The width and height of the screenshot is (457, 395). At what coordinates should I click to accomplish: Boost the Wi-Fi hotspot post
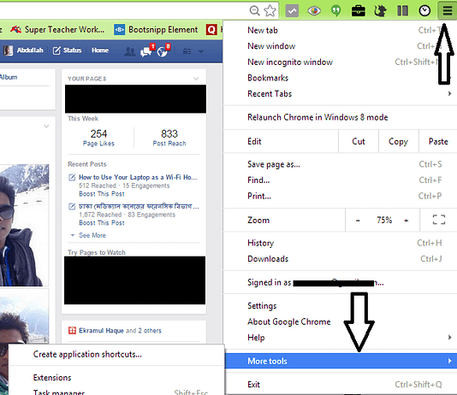pyautogui.click(x=102, y=194)
